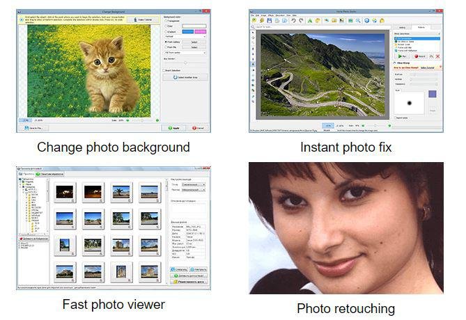
Task: Click the globe website icon in Home Photo Studio toolbar
Action: 375,20
